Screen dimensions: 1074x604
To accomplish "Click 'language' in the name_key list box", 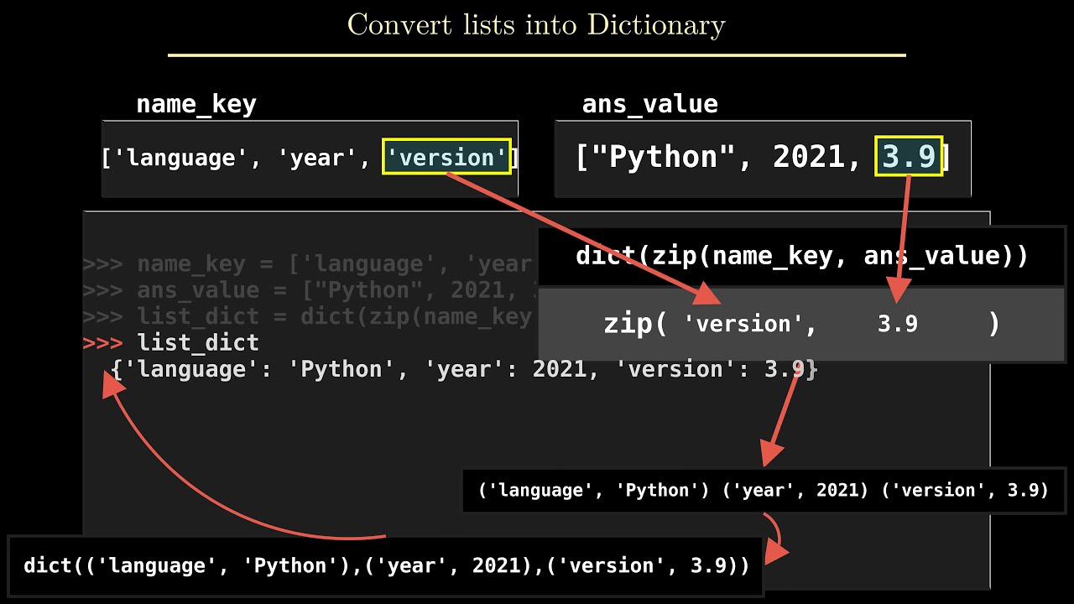I will (181, 158).
